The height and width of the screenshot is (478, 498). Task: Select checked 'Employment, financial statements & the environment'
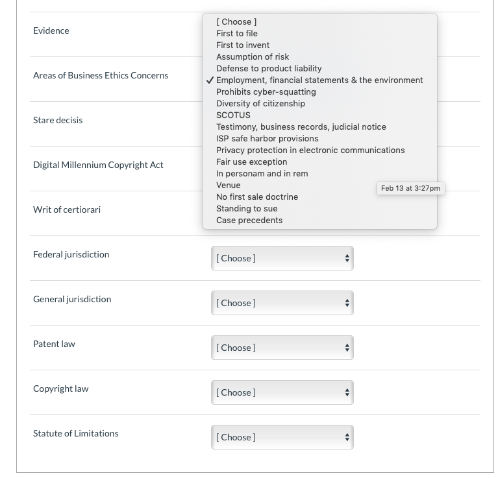(319, 80)
